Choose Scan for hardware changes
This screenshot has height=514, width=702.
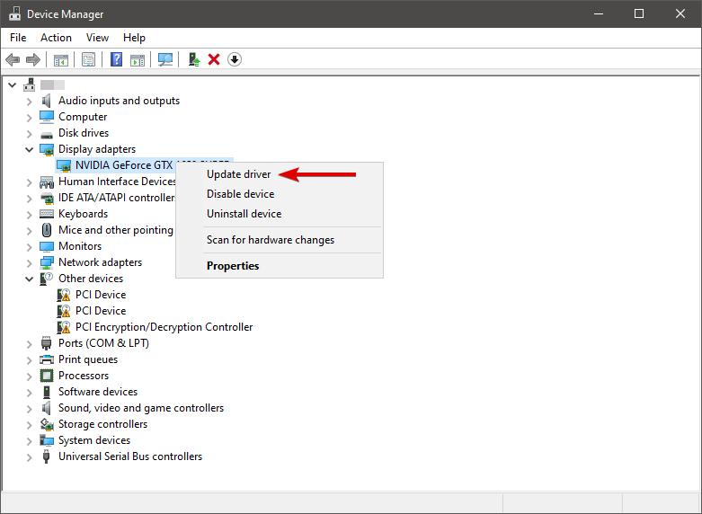280,240
